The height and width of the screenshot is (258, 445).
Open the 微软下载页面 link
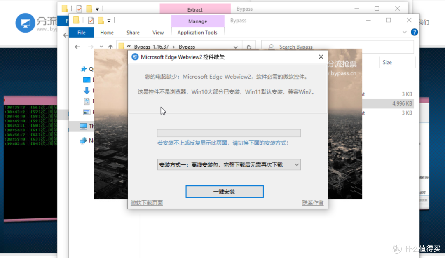(147, 203)
